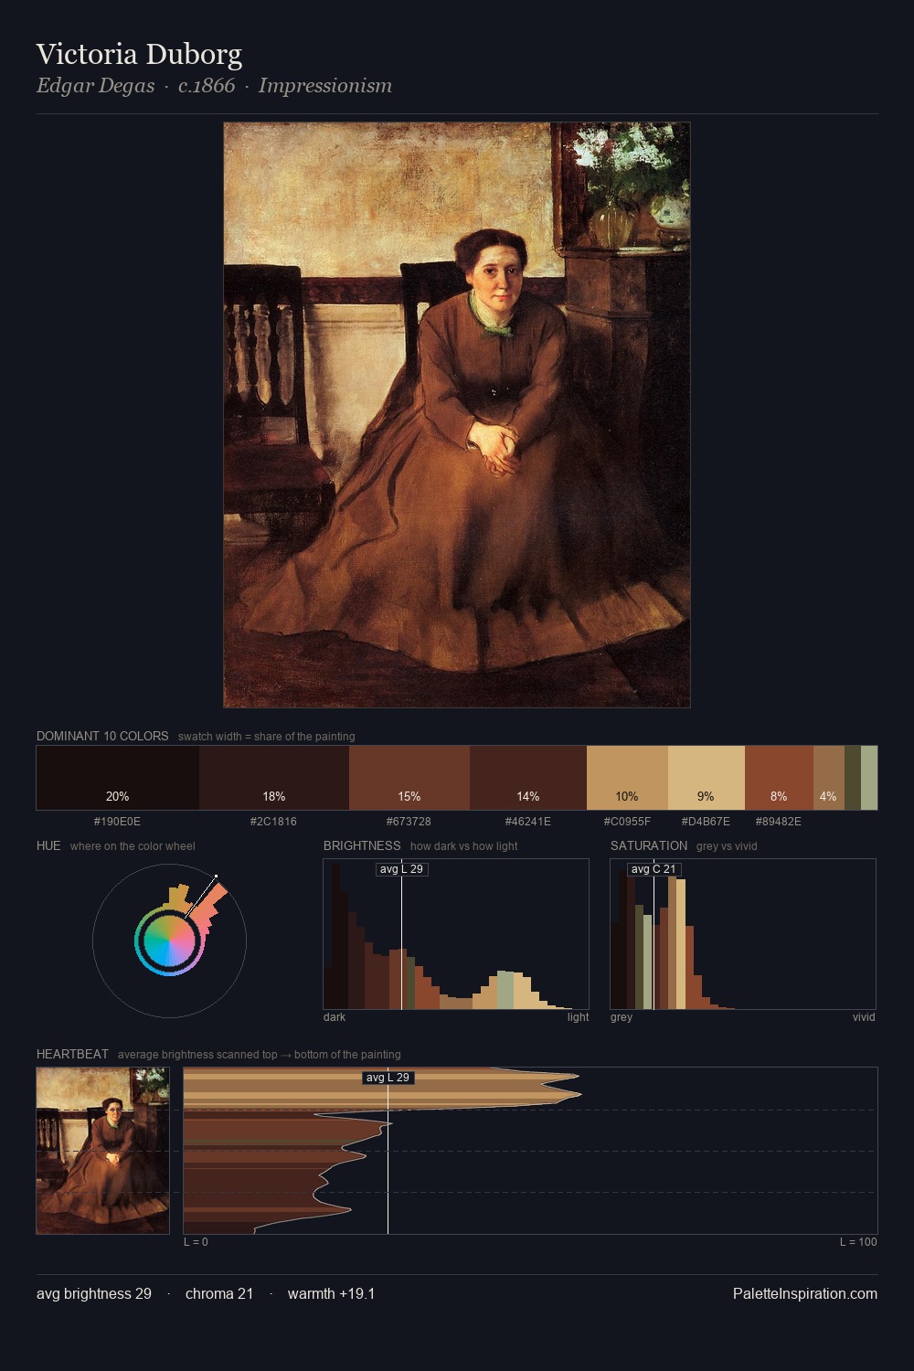Click the hex label "#2C1816"
Screen dimensions: 914x1371
(273, 822)
